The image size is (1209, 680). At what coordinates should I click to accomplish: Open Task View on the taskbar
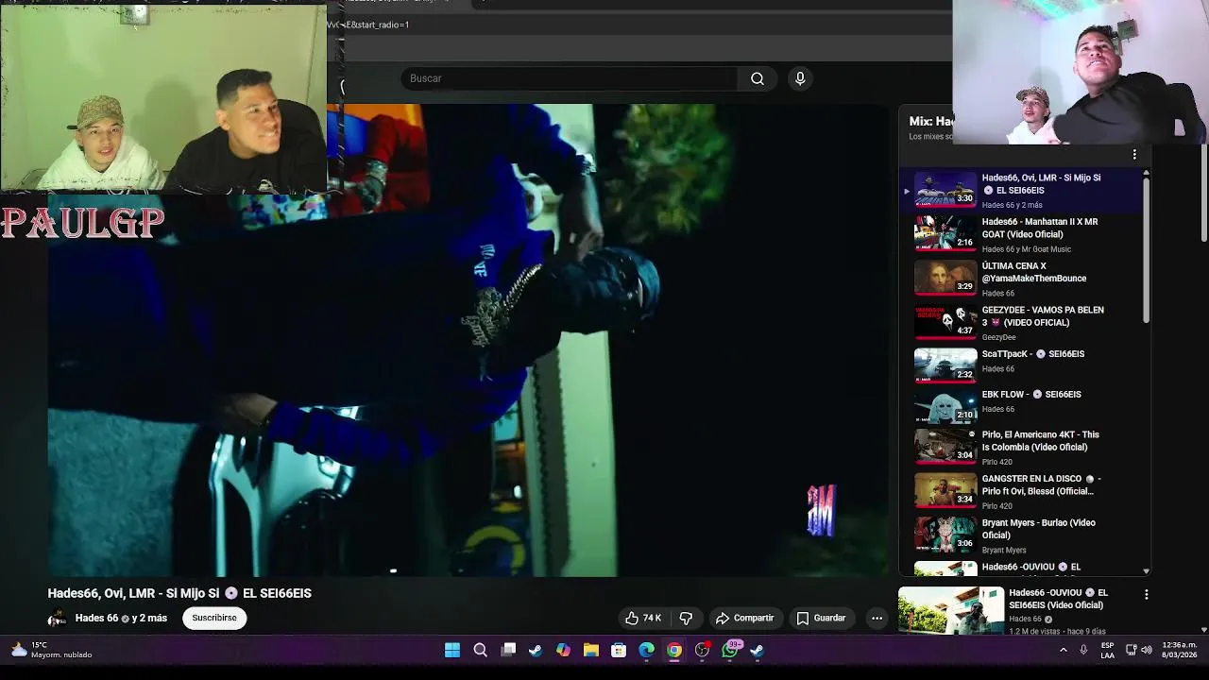pos(508,650)
